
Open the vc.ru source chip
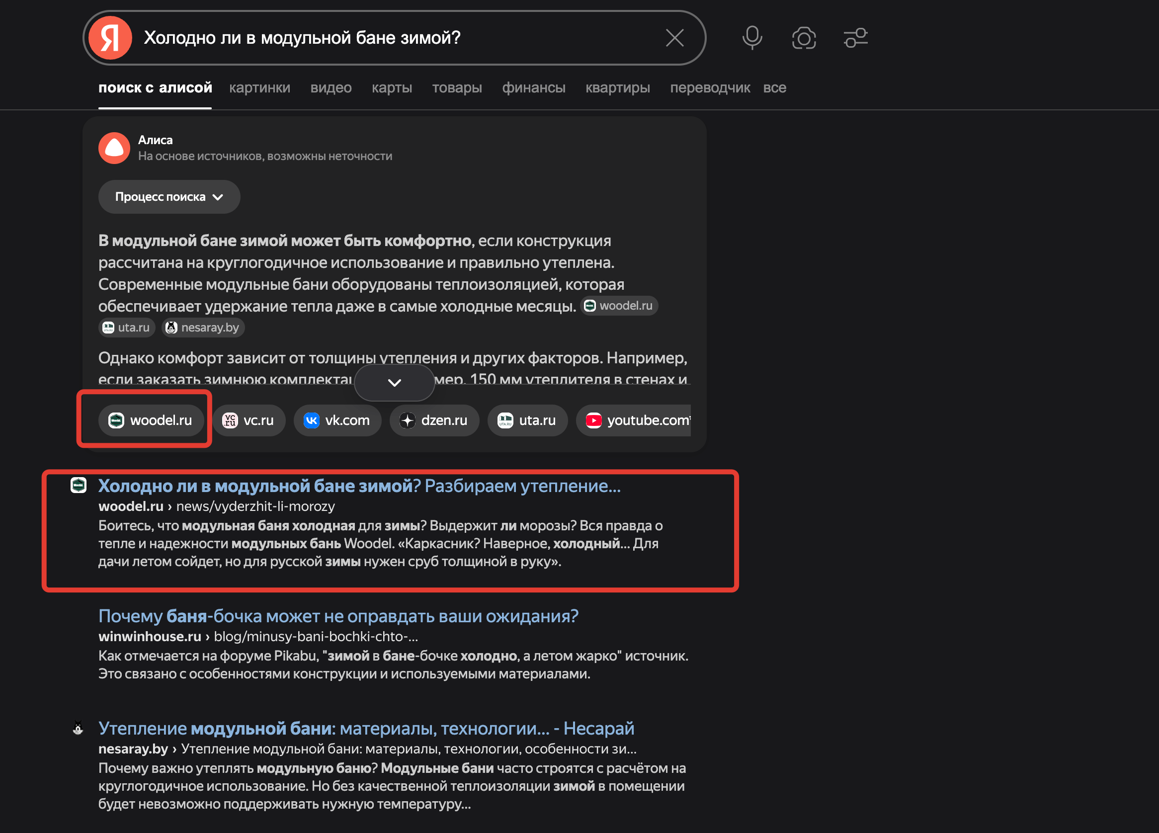pyautogui.click(x=249, y=420)
